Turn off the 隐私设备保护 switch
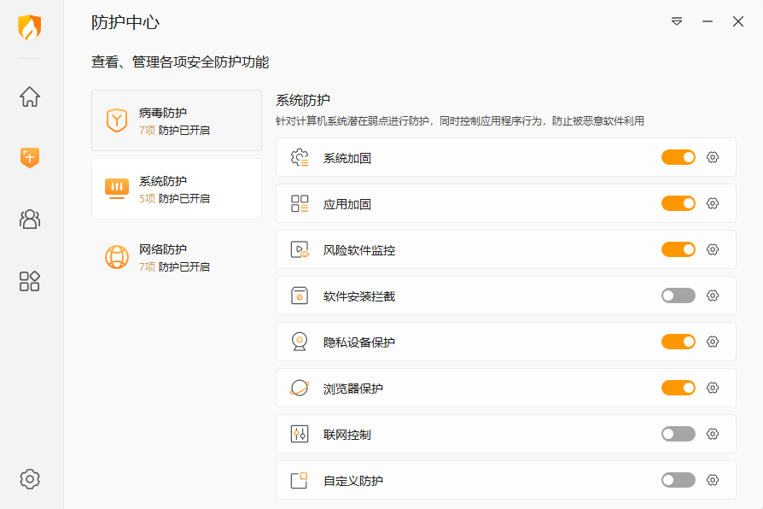The height and width of the screenshot is (509, 763). pyautogui.click(x=679, y=342)
